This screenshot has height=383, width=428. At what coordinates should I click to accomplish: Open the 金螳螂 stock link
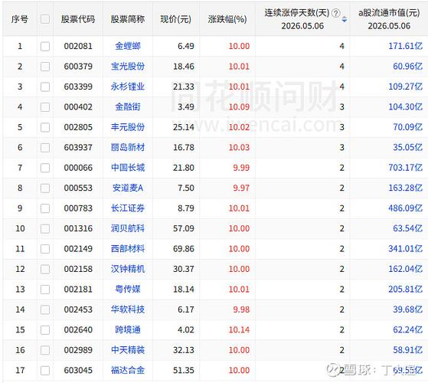coord(128,46)
